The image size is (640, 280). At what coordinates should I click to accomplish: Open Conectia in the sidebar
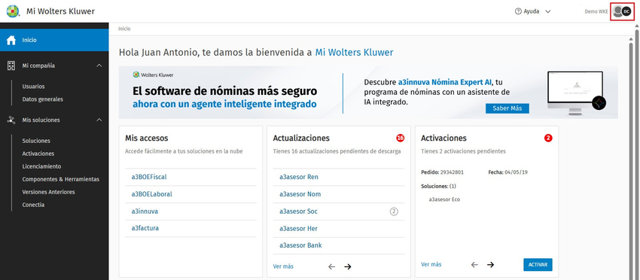tap(33, 205)
